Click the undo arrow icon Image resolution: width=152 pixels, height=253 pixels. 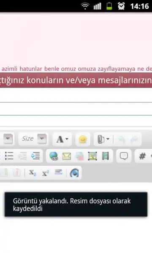pos(121,140)
